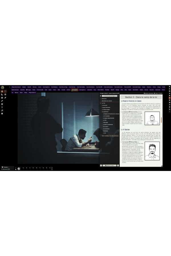
Task: Open the Measurement ruler controls
Action: click(2, 94)
